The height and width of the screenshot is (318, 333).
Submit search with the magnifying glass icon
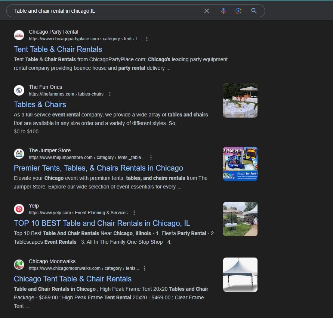(254, 11)
